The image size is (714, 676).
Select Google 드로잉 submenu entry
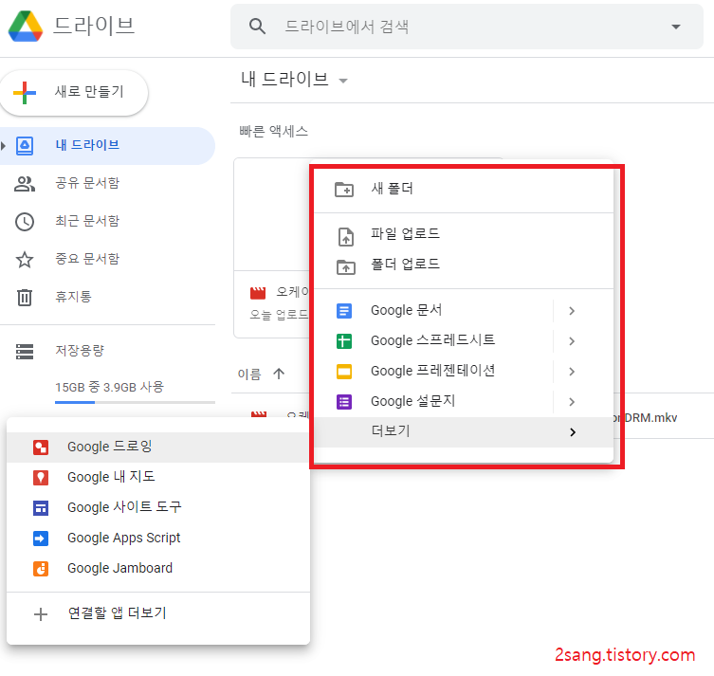pyautogui.click(x=158, y=447)
